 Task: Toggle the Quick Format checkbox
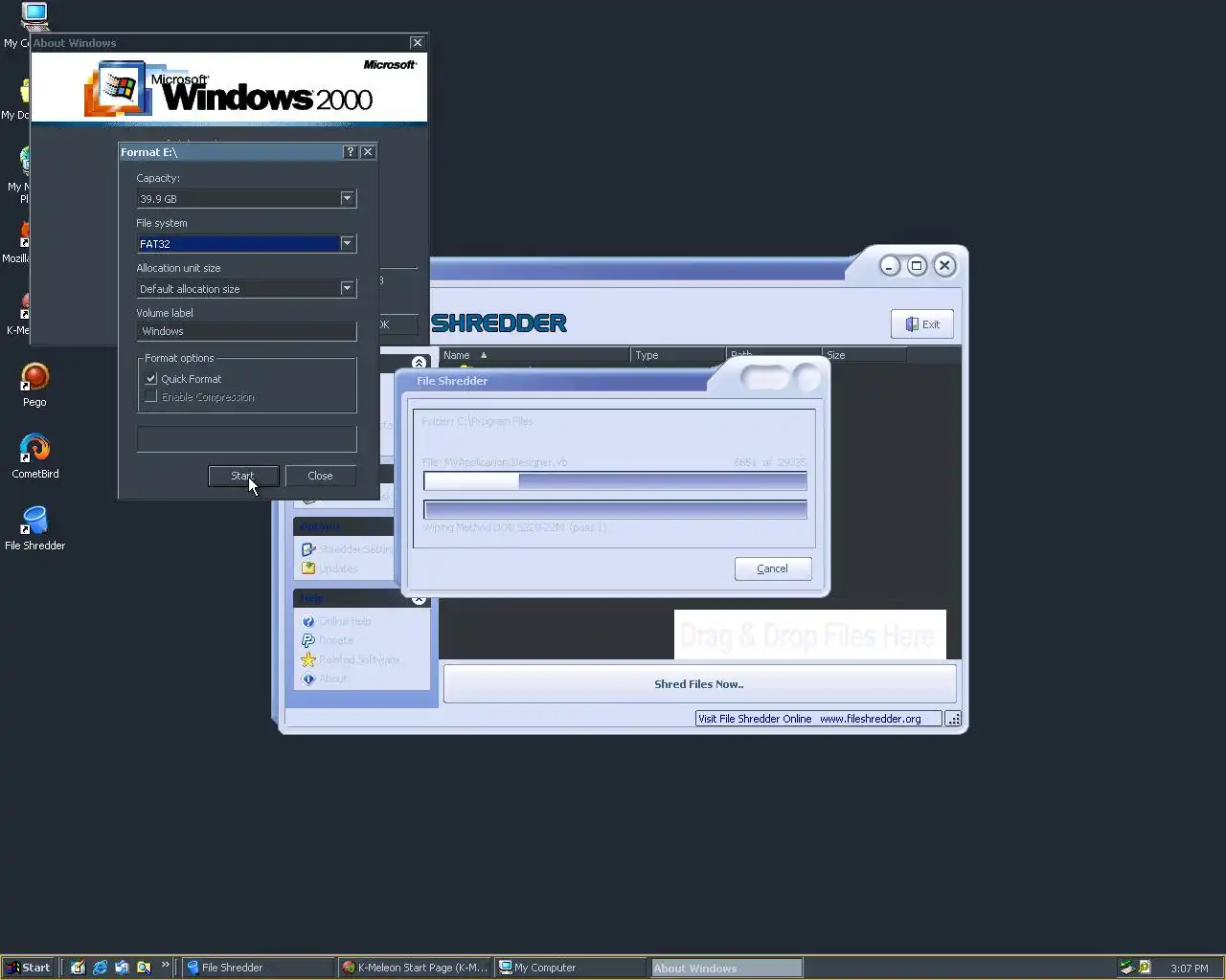click(x=150, y=379)
